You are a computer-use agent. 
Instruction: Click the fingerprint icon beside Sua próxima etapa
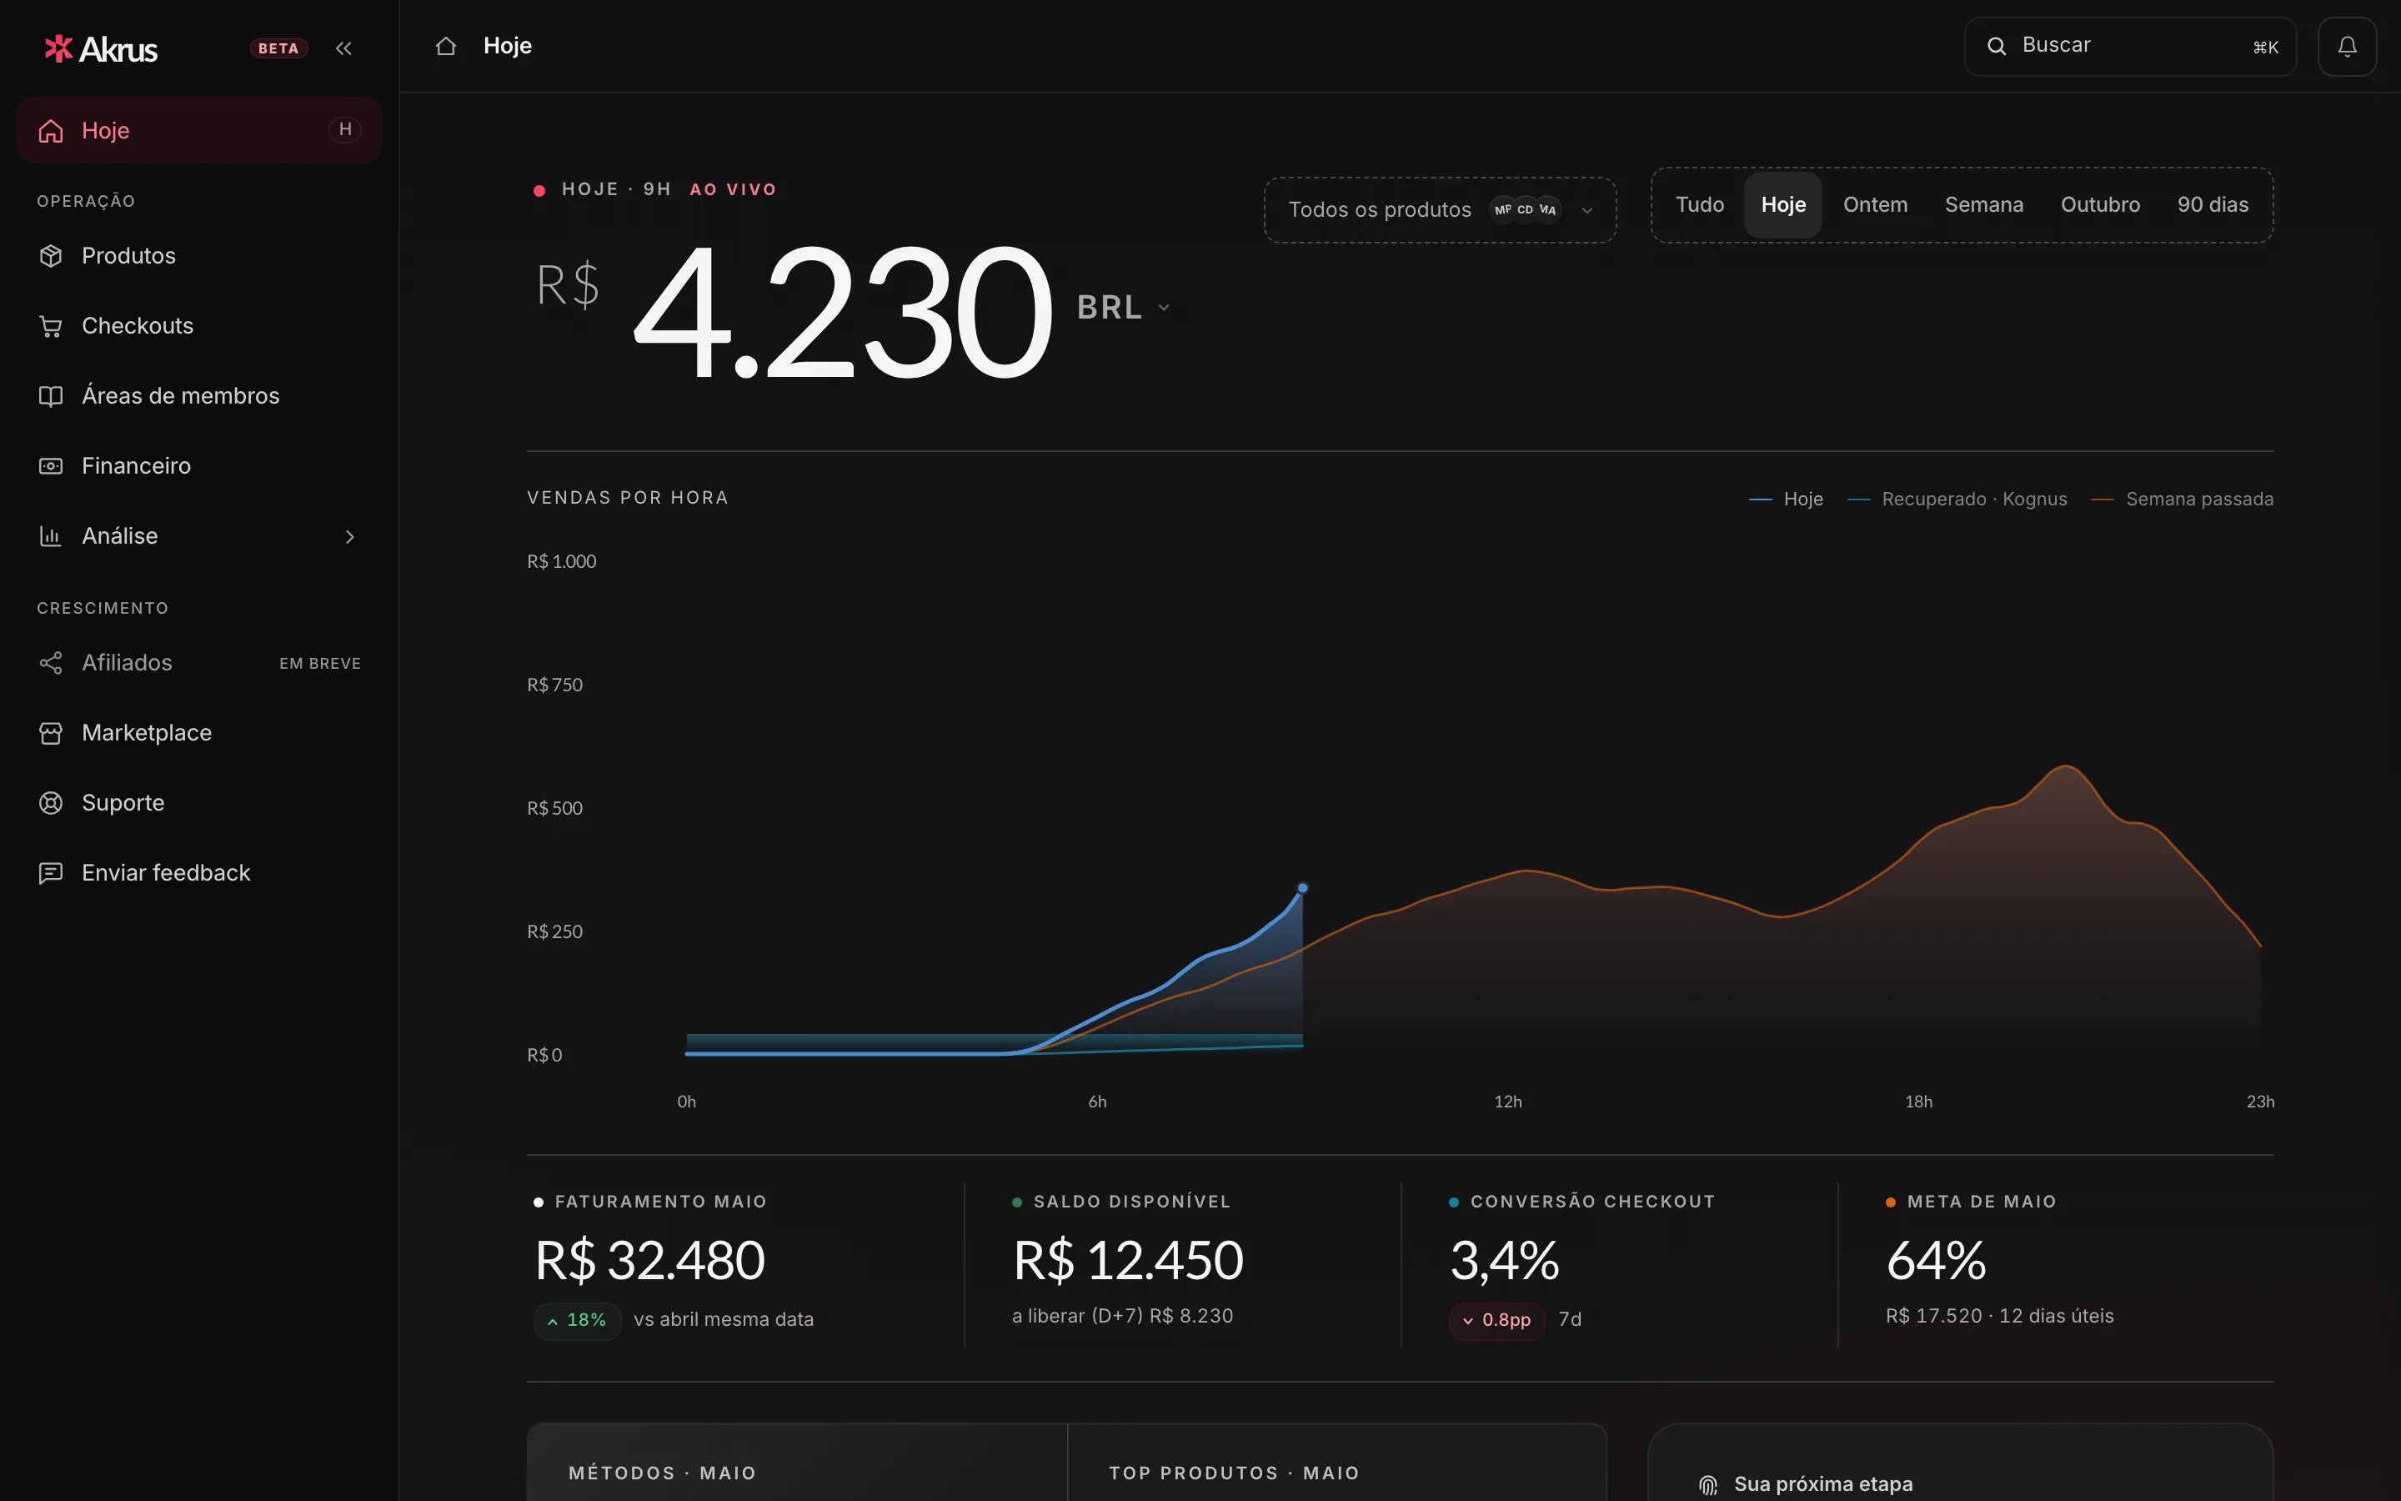point(1707,1484)
